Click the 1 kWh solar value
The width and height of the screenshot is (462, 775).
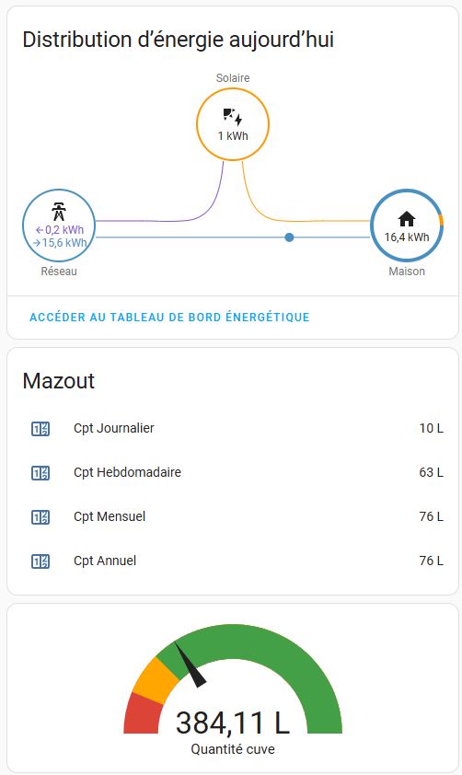click(x=233, y=136)
